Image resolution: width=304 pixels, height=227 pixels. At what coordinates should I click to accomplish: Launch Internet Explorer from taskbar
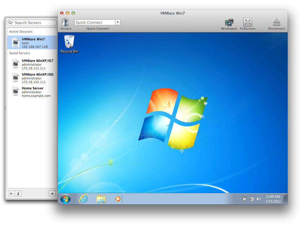click(x=83, y=199)
